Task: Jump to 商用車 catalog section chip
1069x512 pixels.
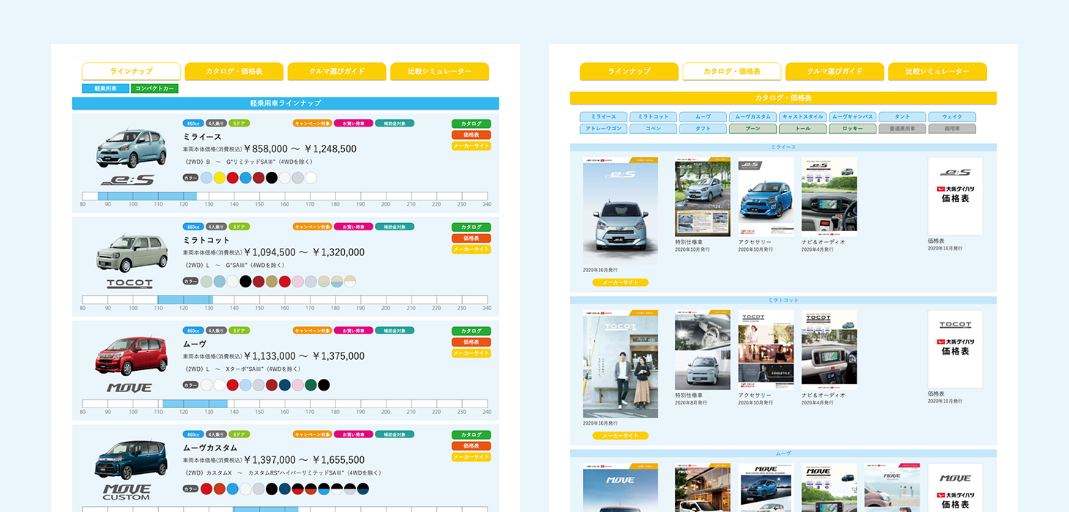Action: coord(952,129)
